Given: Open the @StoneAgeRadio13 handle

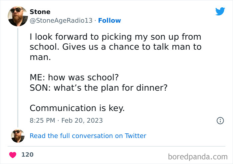Looking at the screenshot, I should click(61, 21).
